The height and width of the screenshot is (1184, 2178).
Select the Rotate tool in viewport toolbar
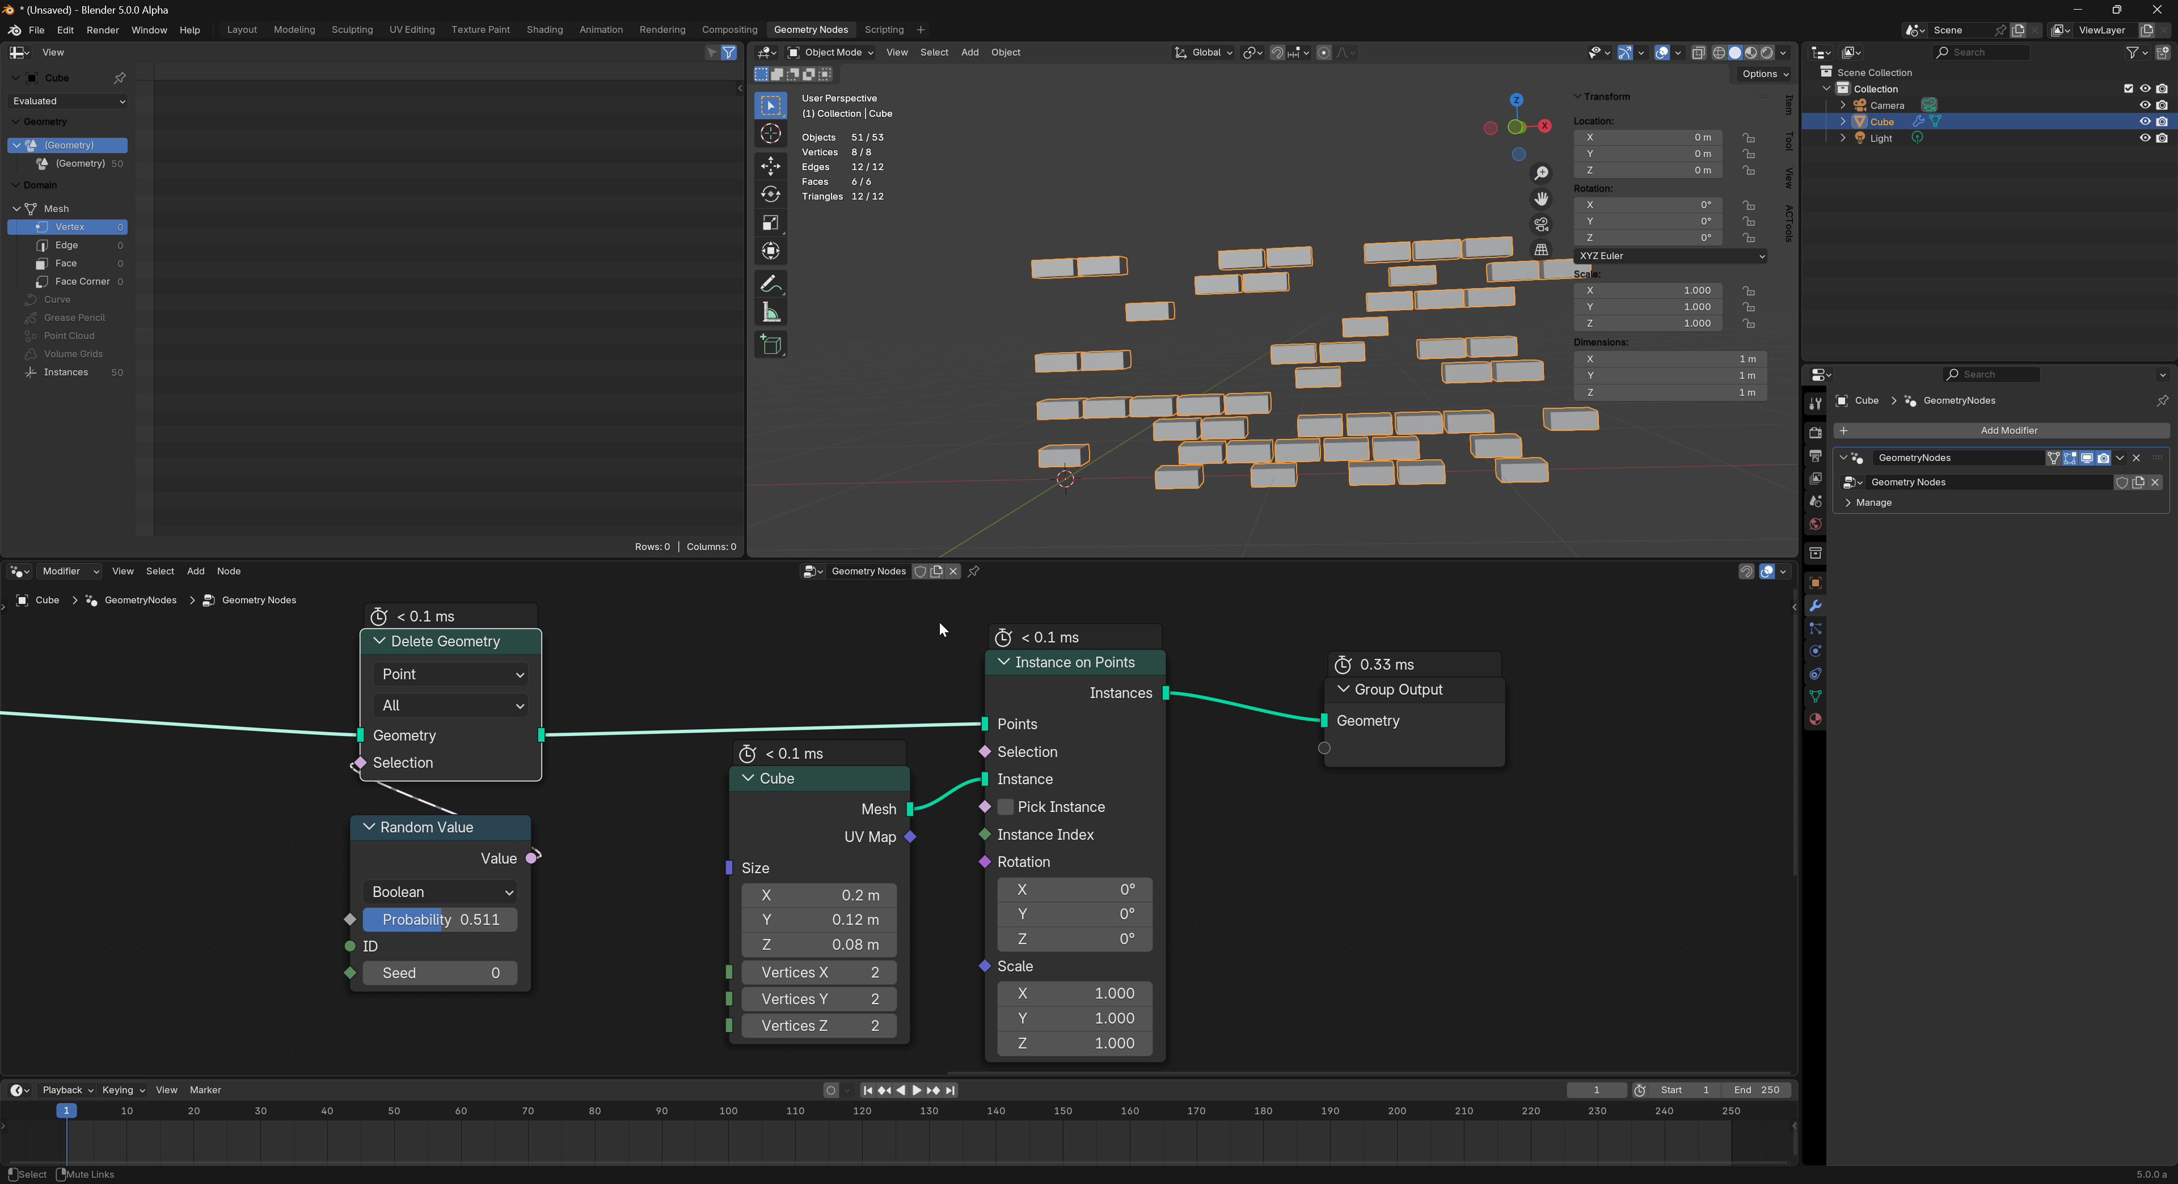tap(770, 194)
